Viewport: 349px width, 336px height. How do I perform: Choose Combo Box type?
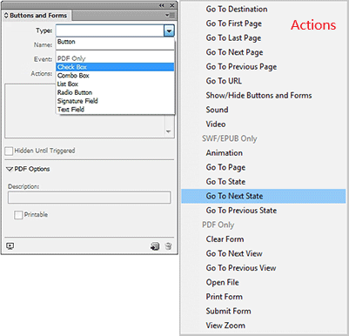point(115,76)
